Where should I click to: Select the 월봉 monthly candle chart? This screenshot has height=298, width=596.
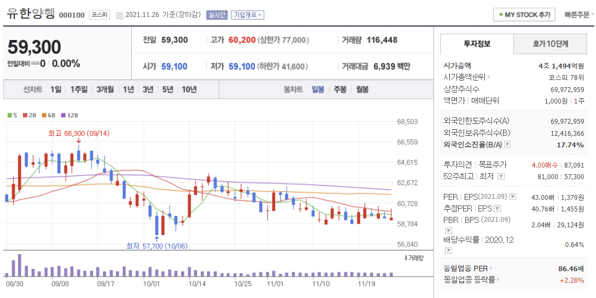click(362, 90)
